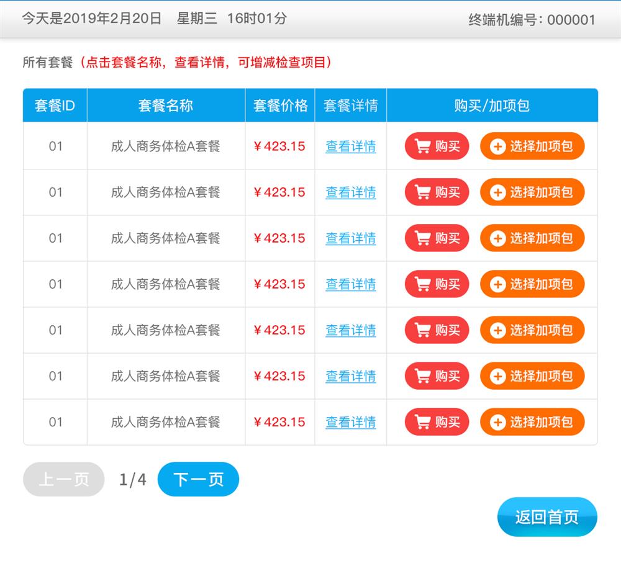Click the 1/4 page indicator
621x566 pixels.
pyautogui.click(x=133, y=479)
